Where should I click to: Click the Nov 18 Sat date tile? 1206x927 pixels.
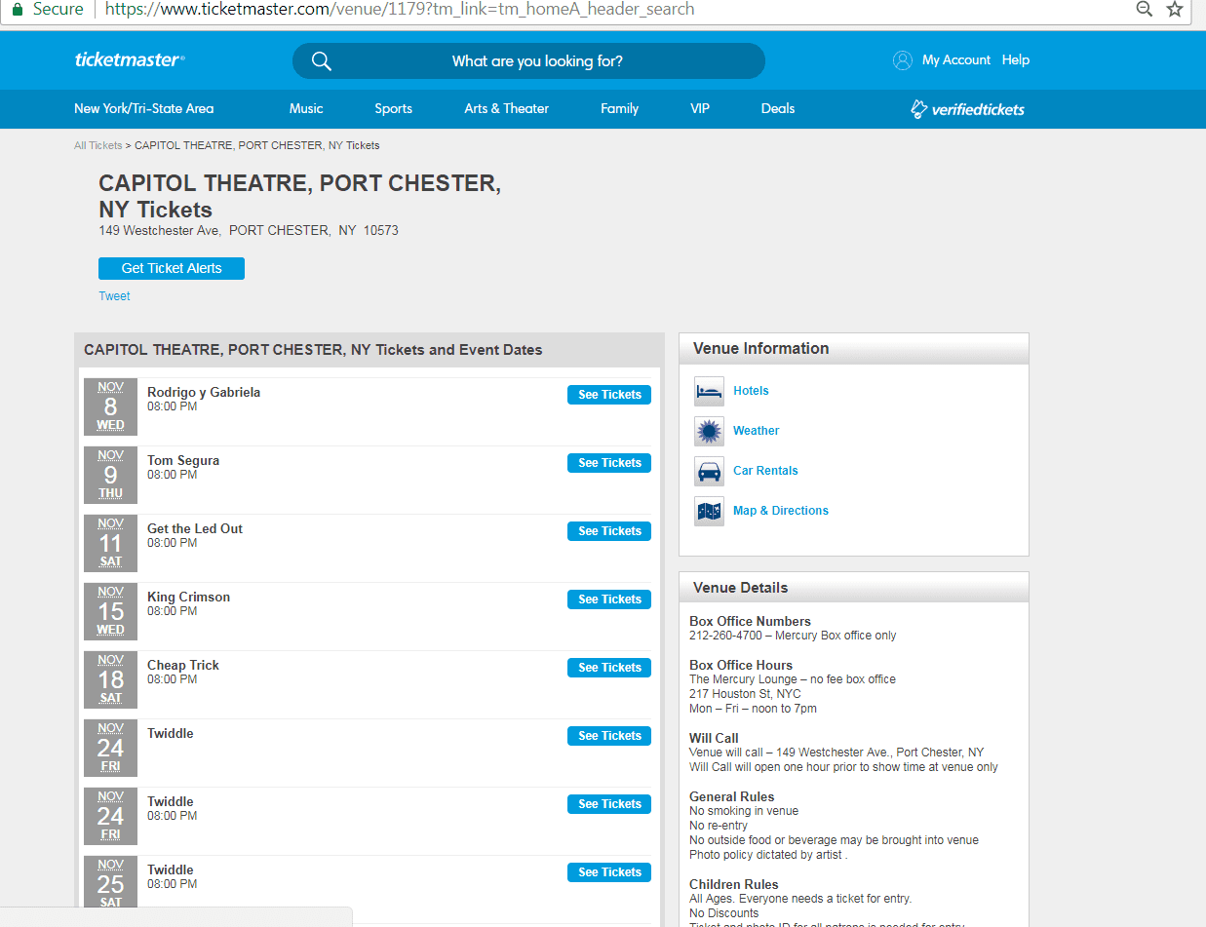pyautogui.click(x=110, y=679)
